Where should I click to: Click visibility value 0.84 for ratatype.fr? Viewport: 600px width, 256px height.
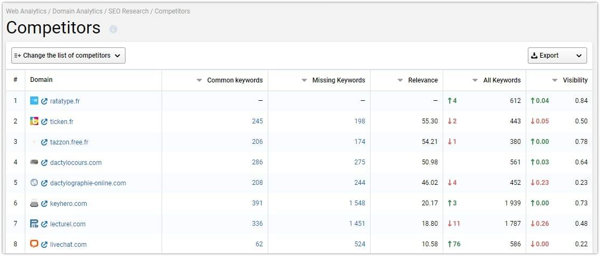pos(581,101)
